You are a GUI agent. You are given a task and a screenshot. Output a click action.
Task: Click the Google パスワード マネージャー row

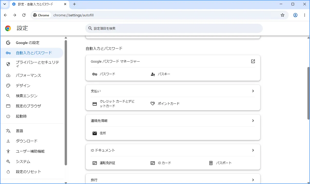tap(173, 61)
